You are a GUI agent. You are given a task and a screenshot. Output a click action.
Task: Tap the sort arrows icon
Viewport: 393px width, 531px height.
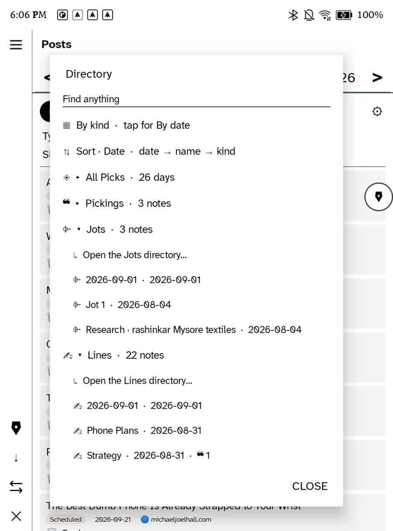click(66, 152)
